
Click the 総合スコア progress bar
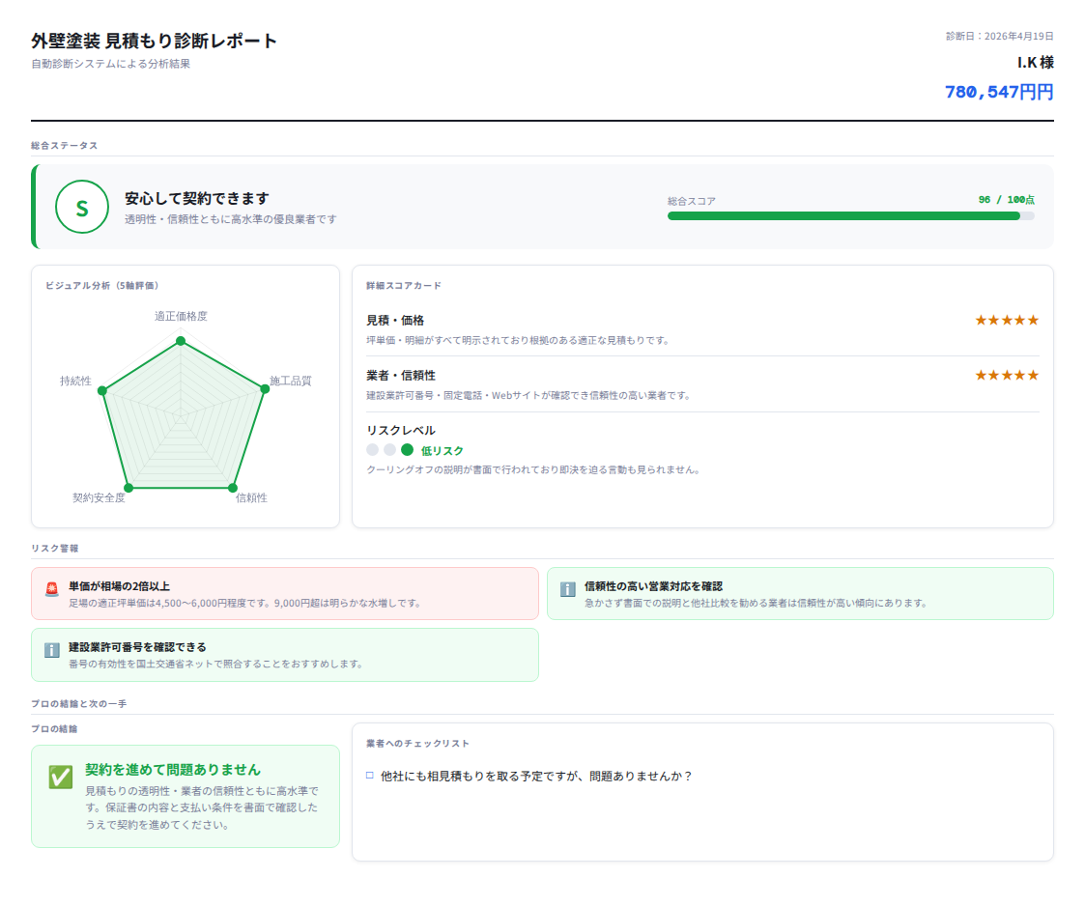pyautogui.click(x=850, y=215)
